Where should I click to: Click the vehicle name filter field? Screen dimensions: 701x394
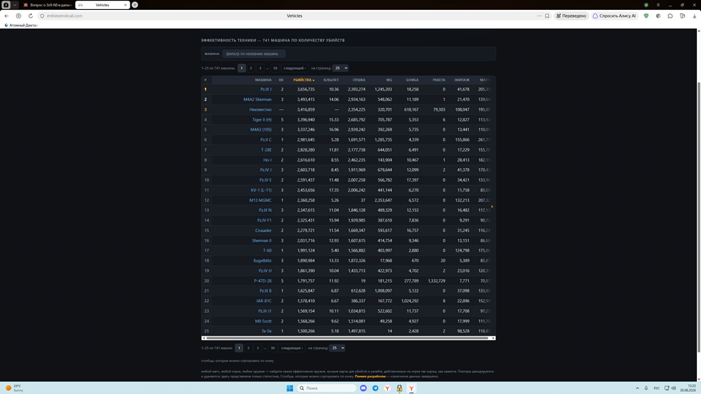(x=254, y=54)
